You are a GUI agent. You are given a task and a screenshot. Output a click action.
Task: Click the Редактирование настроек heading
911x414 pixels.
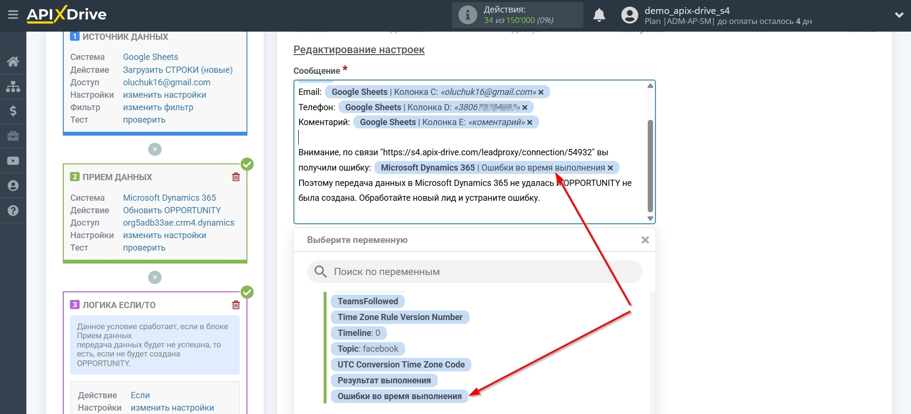359,50
